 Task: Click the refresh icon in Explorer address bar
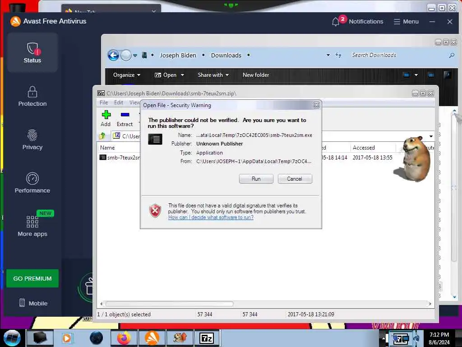[x=338, y=55]
